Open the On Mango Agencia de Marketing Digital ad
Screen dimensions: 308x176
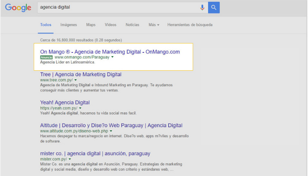[110, 52]
